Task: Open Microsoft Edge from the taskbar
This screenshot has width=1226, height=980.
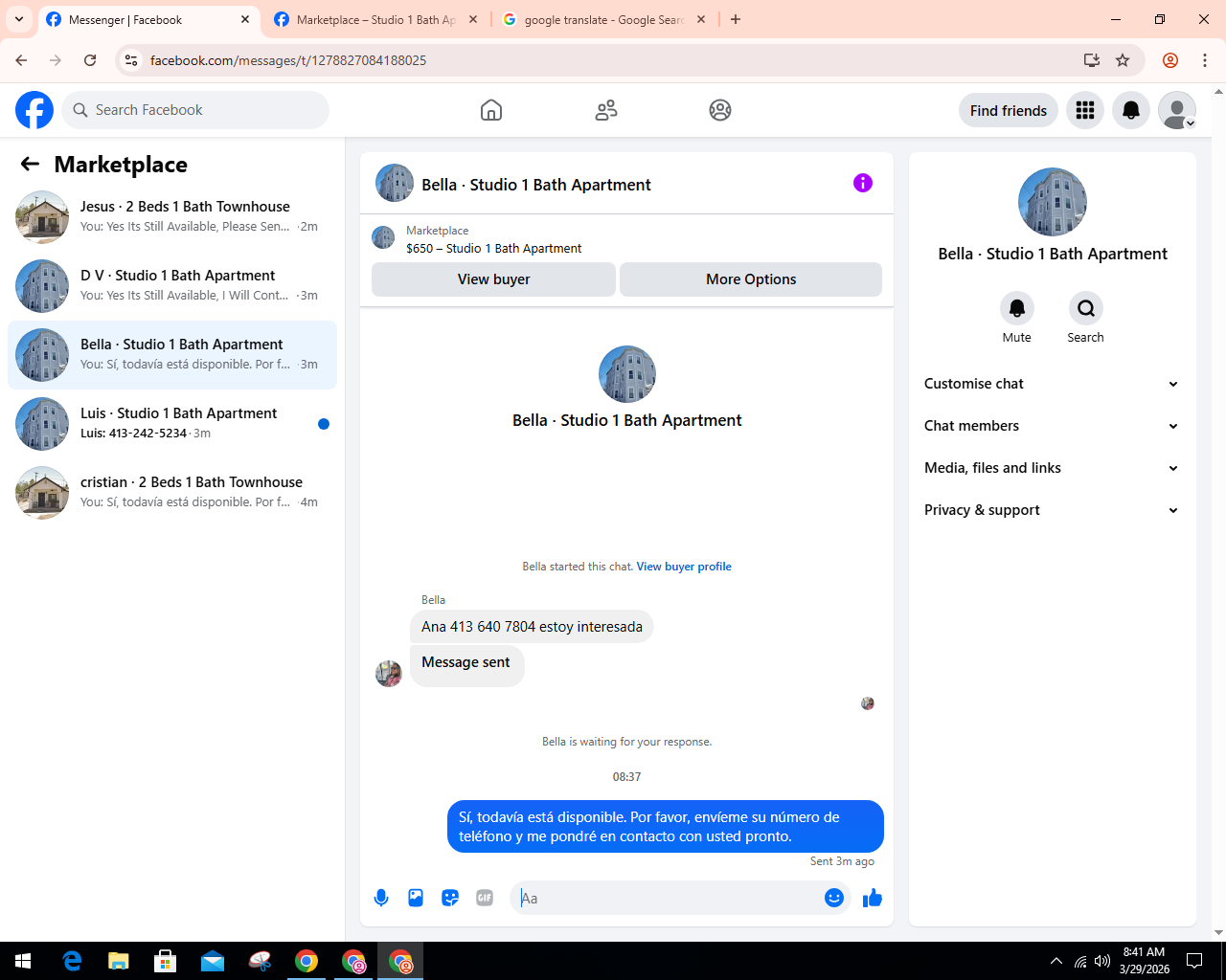Action: pos(72,961)
